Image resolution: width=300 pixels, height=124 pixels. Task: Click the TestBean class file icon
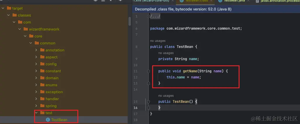48,120
